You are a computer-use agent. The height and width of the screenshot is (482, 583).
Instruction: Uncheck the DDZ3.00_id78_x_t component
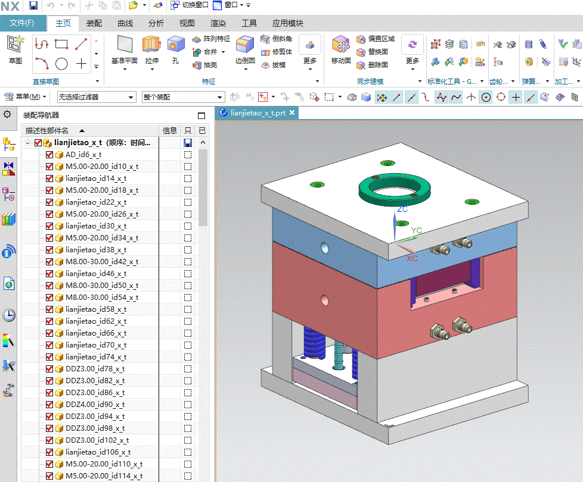(x=49, y=369)
